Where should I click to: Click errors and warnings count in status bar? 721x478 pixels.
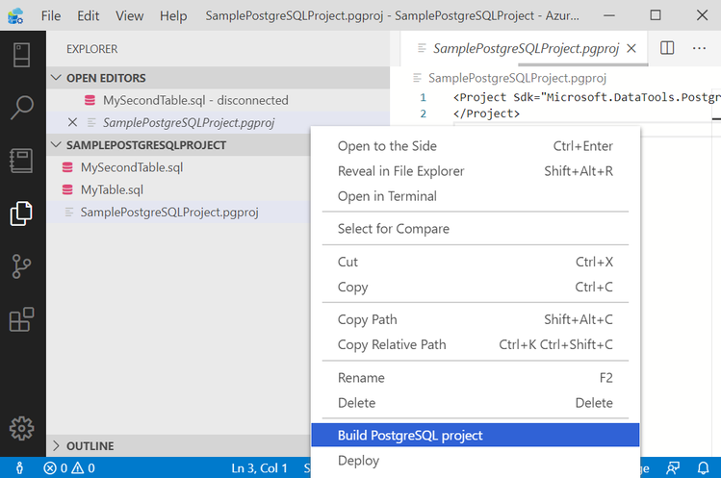point(69,468)
